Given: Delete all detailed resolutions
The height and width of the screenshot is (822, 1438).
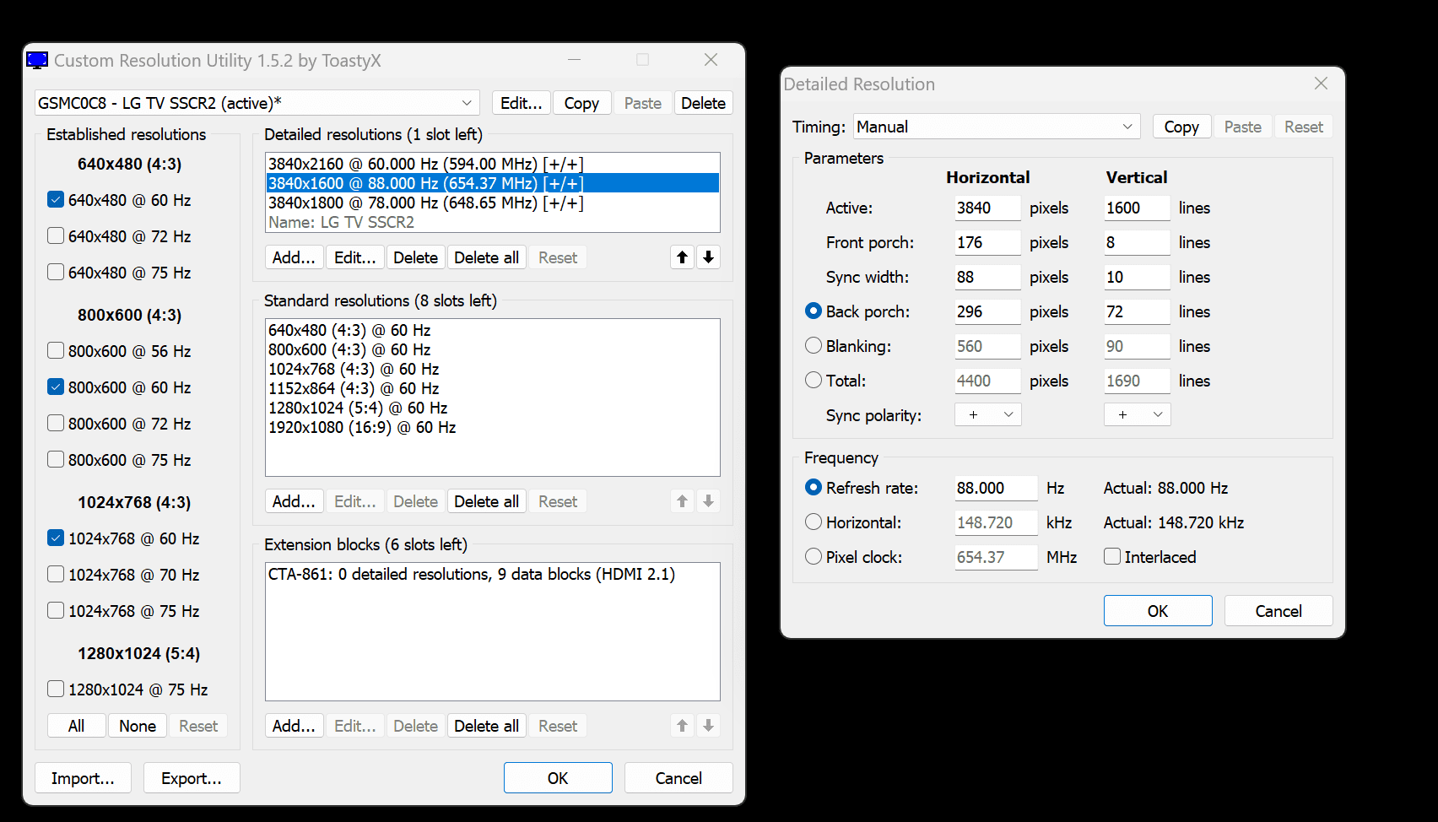Looking at the screenshot, I should pos(486,257).
